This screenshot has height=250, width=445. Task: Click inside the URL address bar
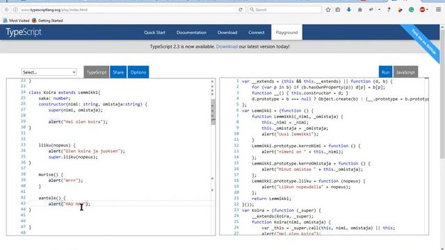point(128,10)
